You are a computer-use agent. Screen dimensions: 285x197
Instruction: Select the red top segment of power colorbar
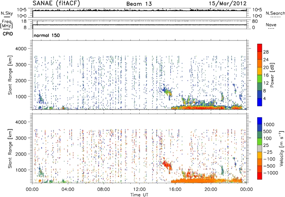pyautogui.click(x=260, y=48)
